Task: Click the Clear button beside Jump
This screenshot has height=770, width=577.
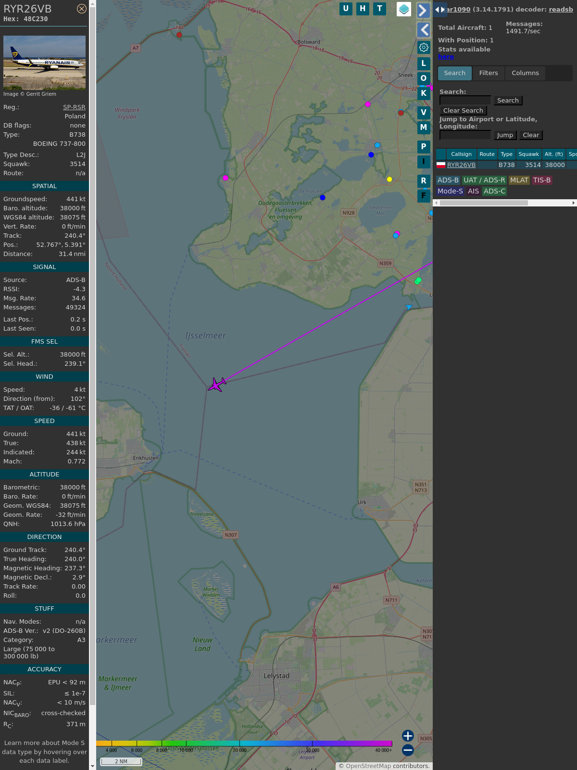Action: pyautogui.click(x=531, y=135)
